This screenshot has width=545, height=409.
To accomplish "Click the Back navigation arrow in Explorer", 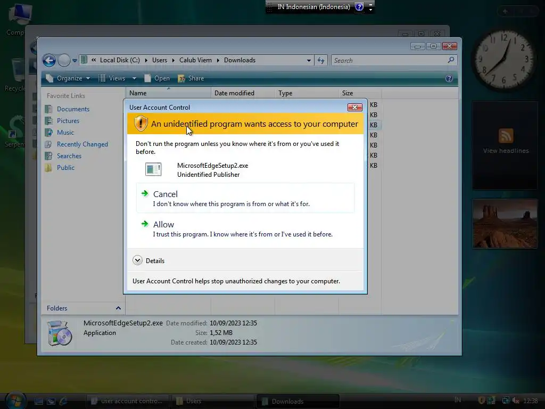I will pos(49,61).
